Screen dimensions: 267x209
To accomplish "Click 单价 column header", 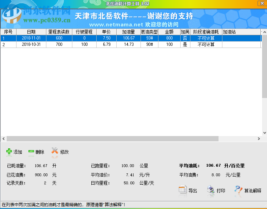I will pyautogui.click(x=106, y=32).
